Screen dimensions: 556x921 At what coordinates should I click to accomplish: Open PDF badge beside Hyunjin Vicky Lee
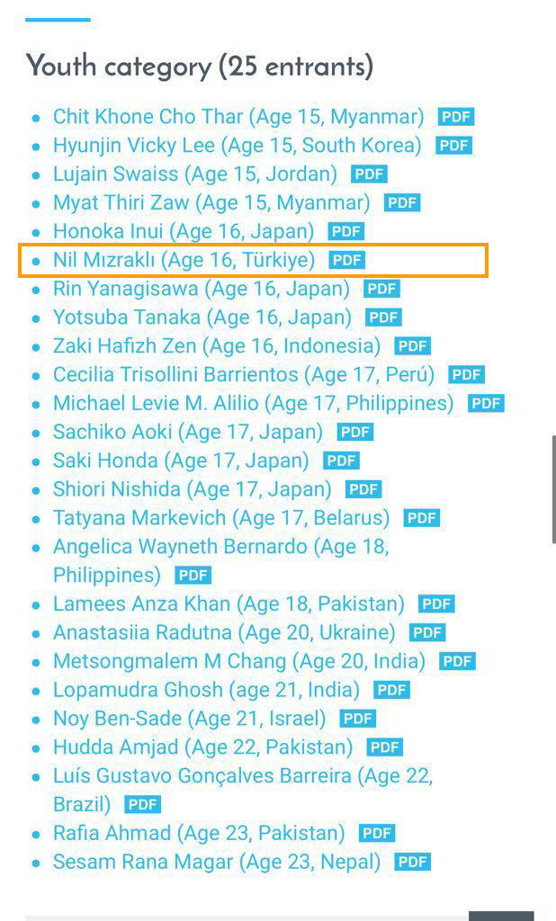pyautogui.click(x=453, y=146)
